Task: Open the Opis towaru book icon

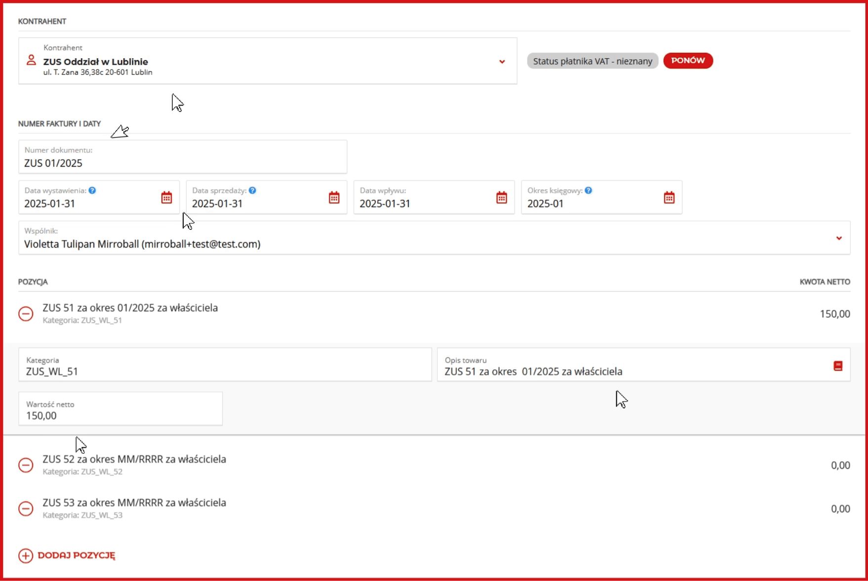Action: [838, 366]
